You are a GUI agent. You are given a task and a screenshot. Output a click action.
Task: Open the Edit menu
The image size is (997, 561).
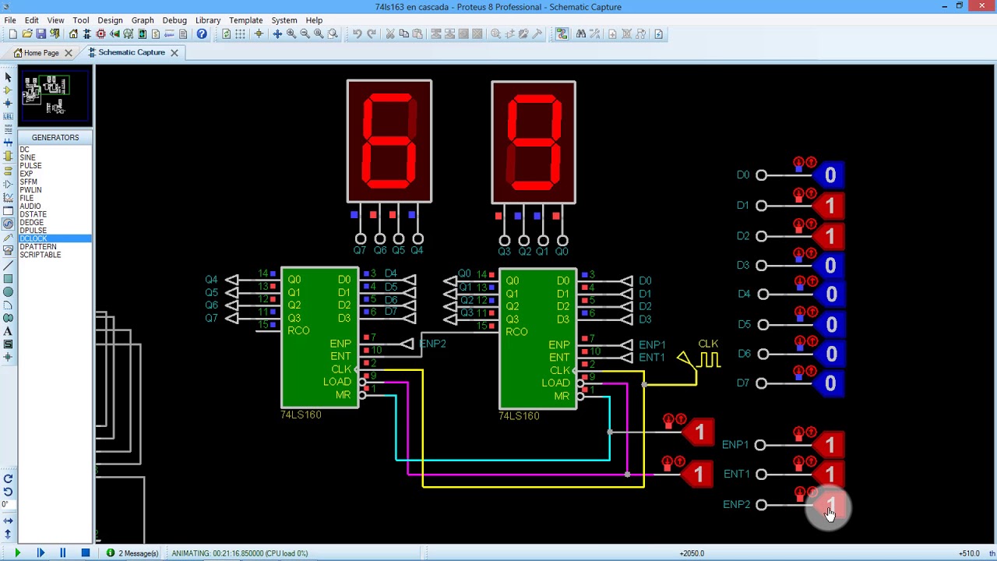click(x=32, y=20)
